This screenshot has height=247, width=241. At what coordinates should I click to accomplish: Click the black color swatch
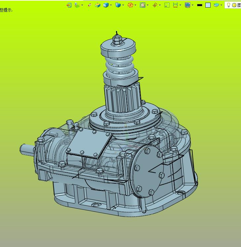click(200, 5)
